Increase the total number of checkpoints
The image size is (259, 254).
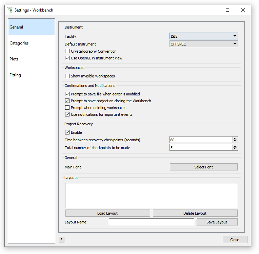(235, 146)
